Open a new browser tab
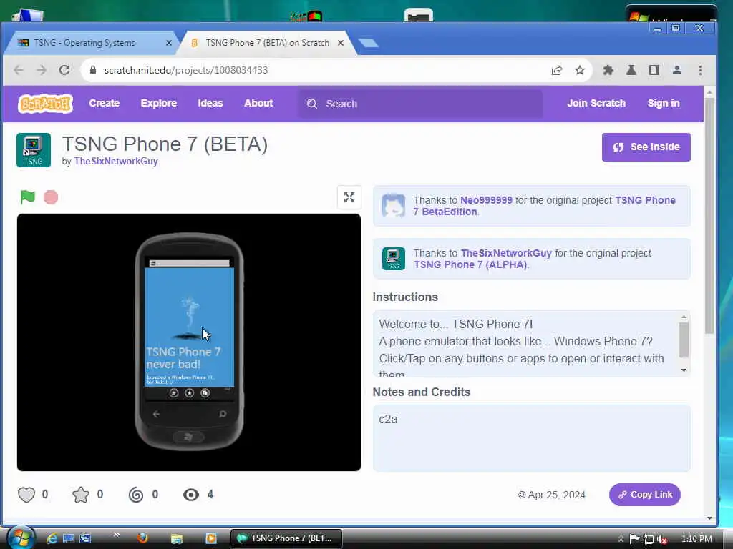Viewport: 733px width, 549px height. pos(369,43)
